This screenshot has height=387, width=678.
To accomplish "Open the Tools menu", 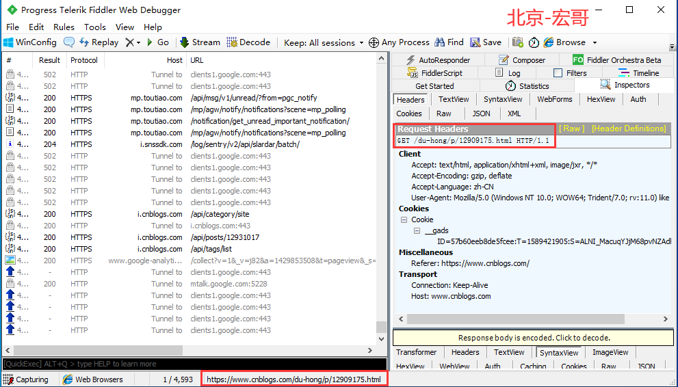I will (x=94, y=27).
